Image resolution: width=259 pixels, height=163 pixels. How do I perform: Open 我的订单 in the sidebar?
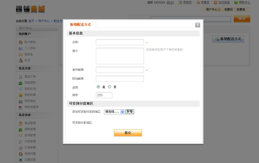coord(30,77)
